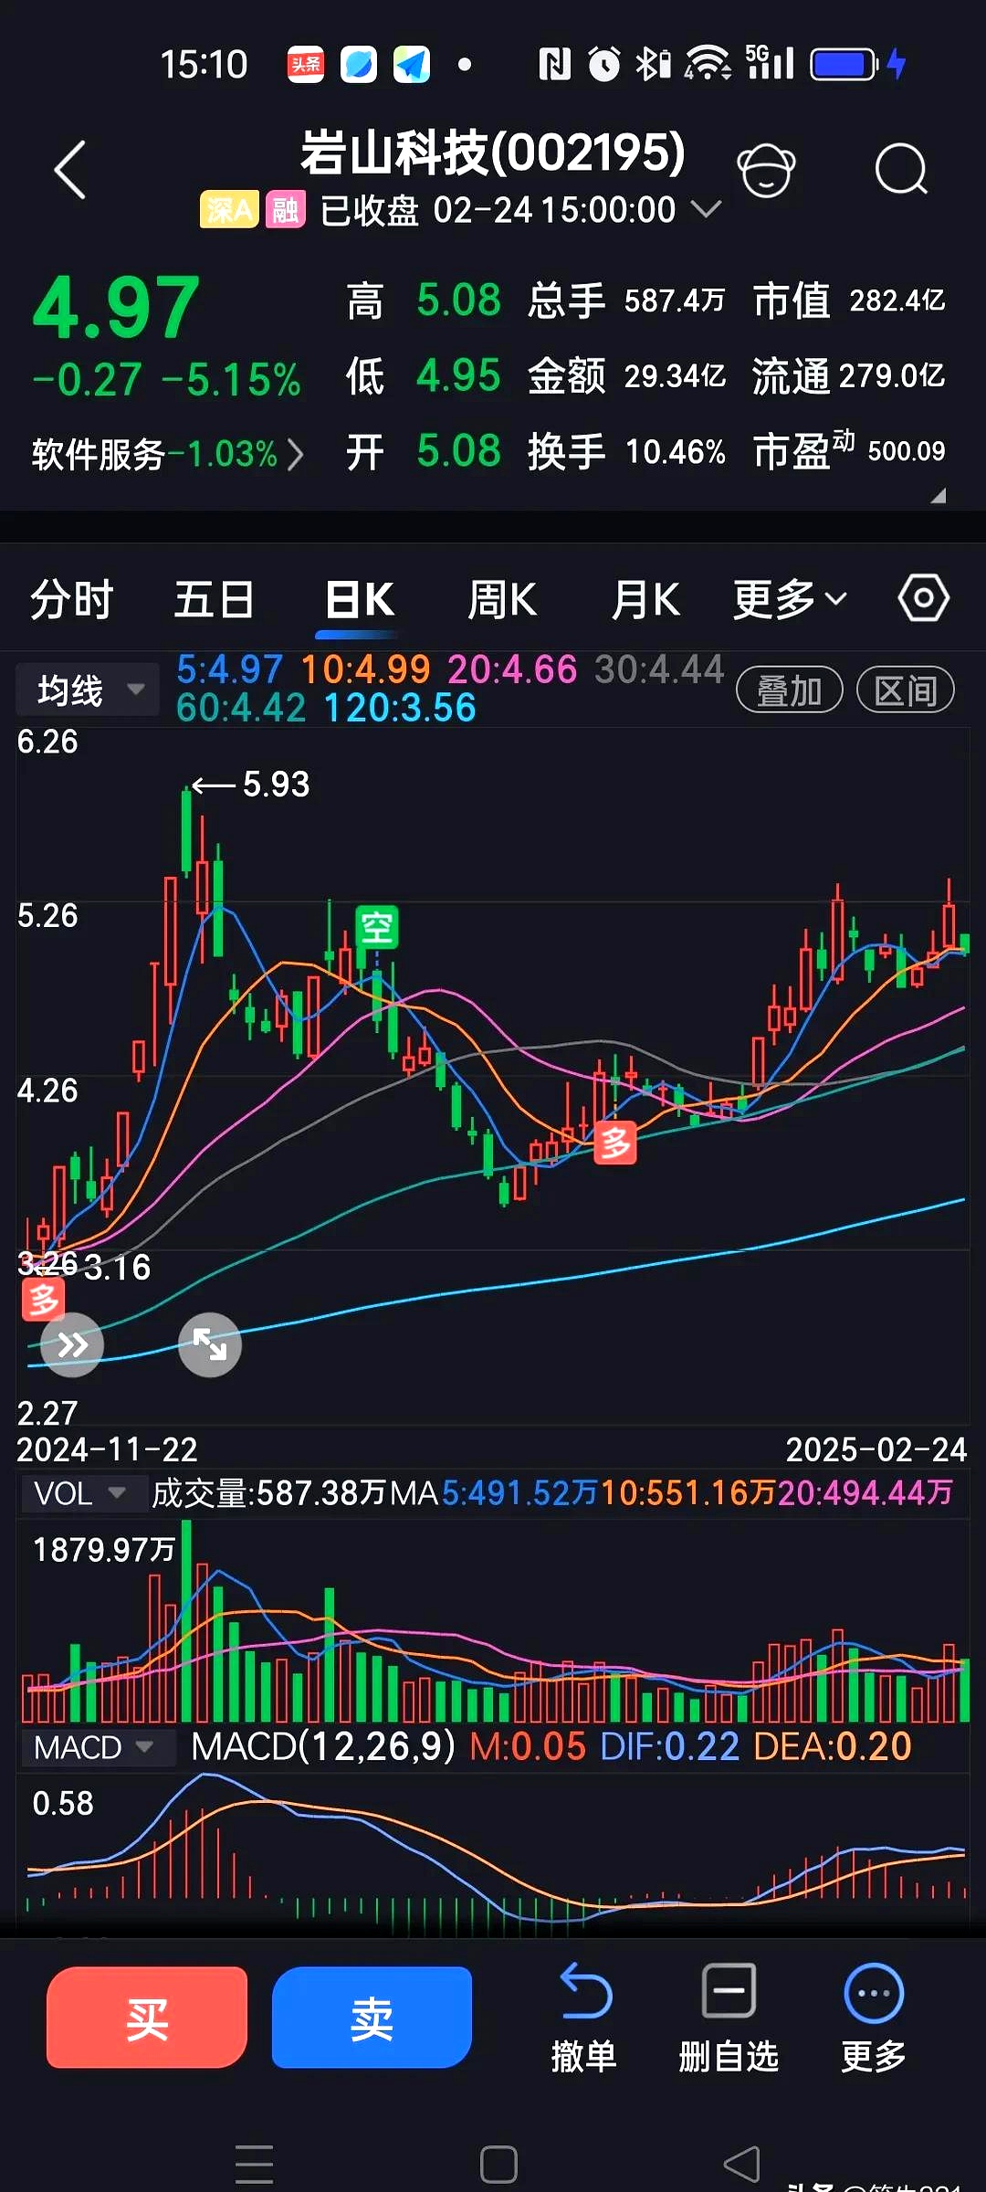
Task: Open chart settings hexagon icon
Action: click(x=923, y=599)
